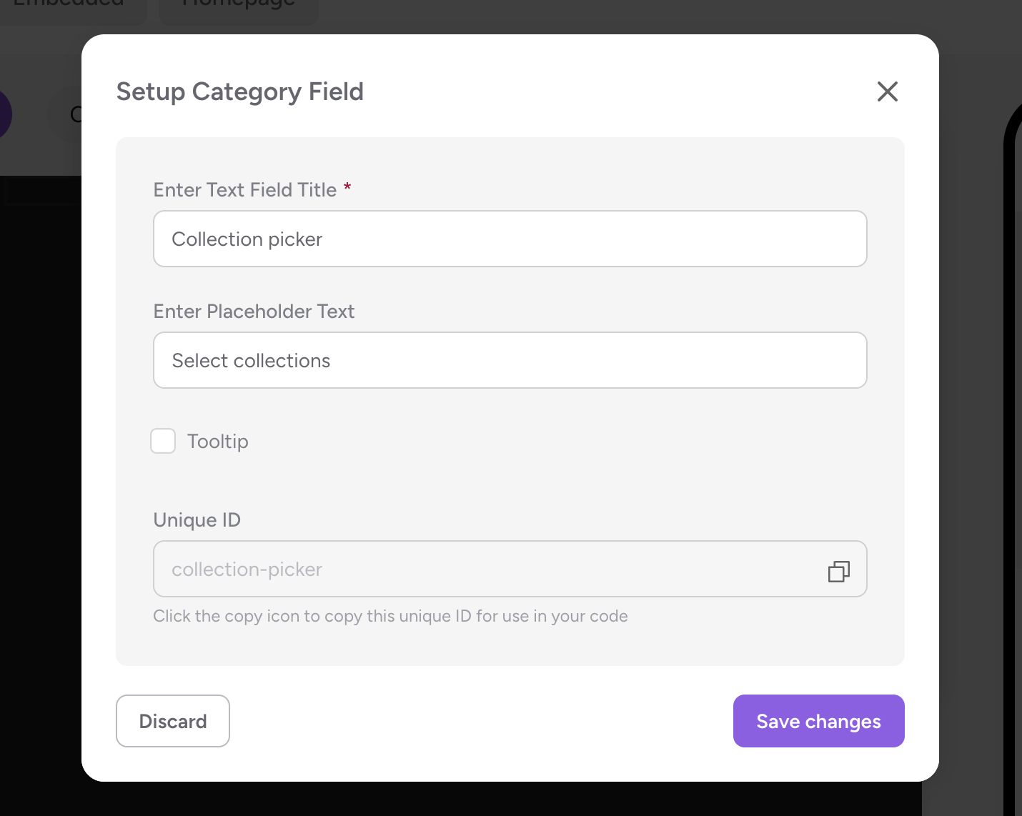Click the copy icon help text
The width and height of the screenshot is (1022, 816).
point(390,616)
